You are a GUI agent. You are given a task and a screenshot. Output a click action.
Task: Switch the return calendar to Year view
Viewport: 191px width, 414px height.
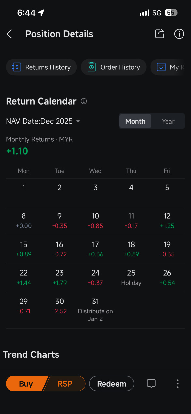pyautogui.click(x=168, y=121)
